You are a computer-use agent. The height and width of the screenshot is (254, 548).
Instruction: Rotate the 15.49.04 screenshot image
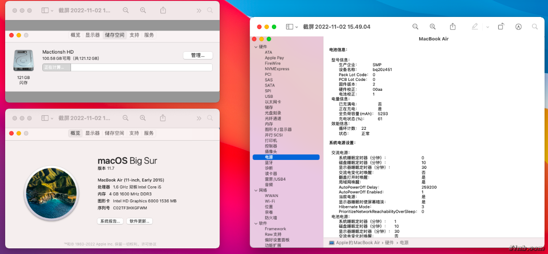click(x=501, y=27)
